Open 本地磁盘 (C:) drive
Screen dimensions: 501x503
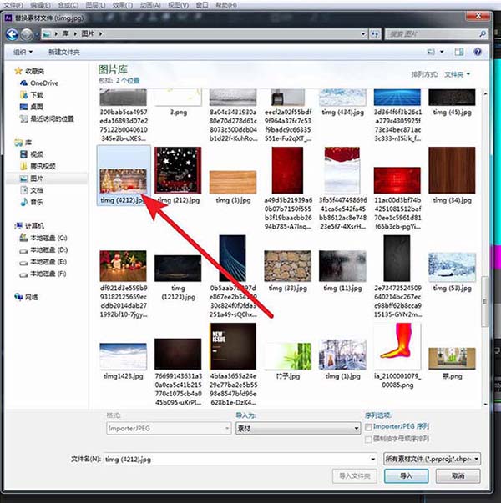43,238
